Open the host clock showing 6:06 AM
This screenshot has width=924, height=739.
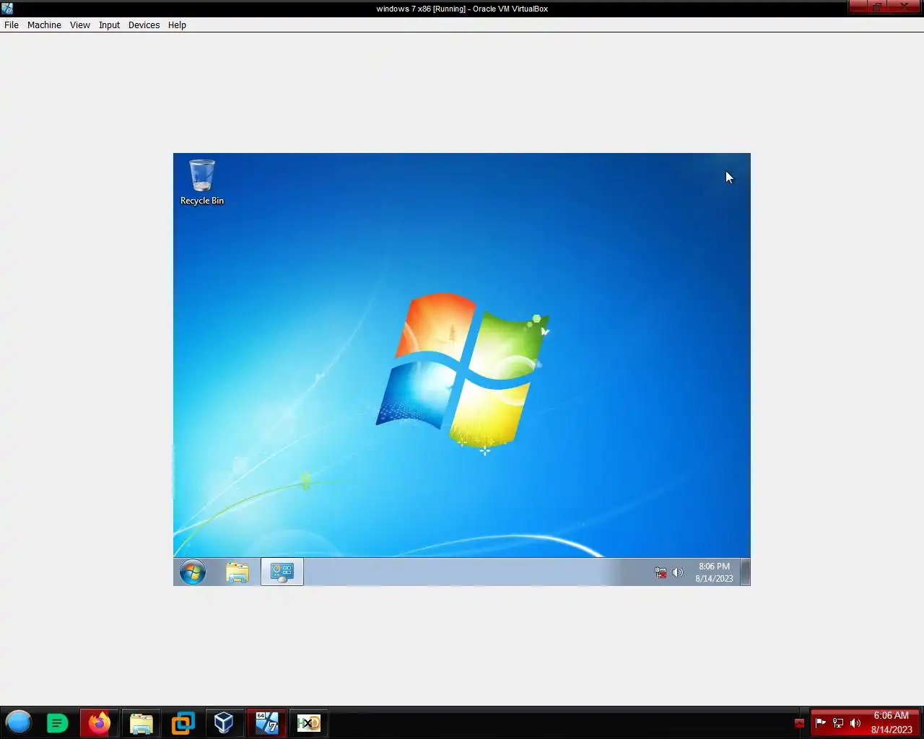(892, 722)
